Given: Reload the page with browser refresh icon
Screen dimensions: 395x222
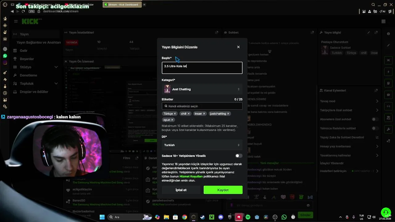Looking at the screenshot, I should point(23,11).
